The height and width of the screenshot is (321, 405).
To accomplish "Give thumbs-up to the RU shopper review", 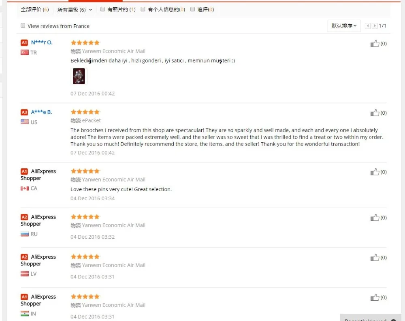I will (x=375, y=218).
